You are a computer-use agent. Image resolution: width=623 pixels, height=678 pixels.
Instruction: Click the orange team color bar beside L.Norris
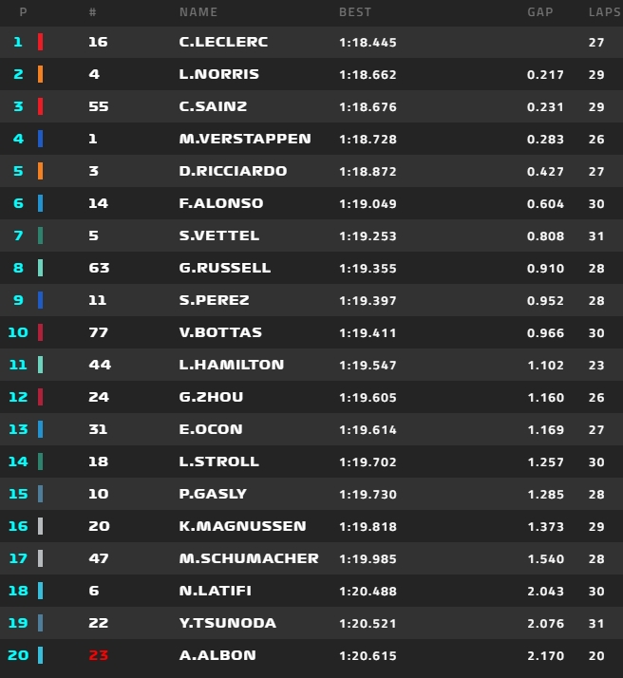[40, 74]
